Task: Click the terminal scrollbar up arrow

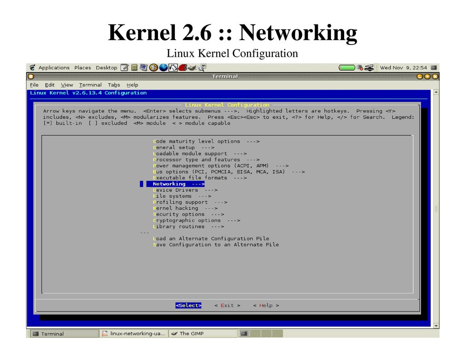Action: [436, 92]
